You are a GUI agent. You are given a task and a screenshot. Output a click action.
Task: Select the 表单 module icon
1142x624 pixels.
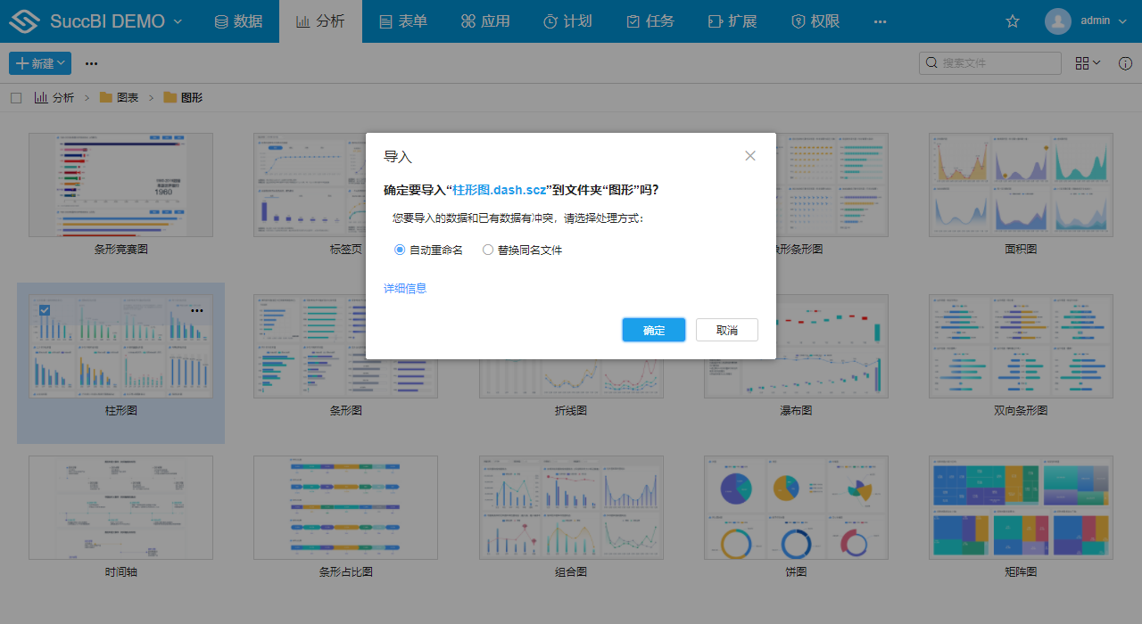[x=402, y=21]
